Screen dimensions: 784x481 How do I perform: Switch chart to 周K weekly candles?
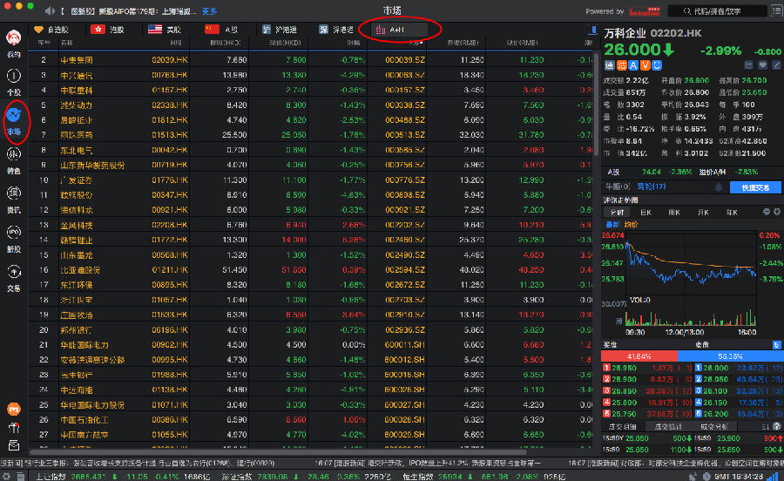pyautogui.click(x=674, y=212)
